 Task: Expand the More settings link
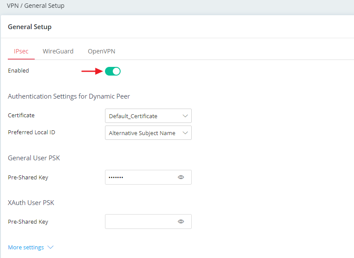26,248
